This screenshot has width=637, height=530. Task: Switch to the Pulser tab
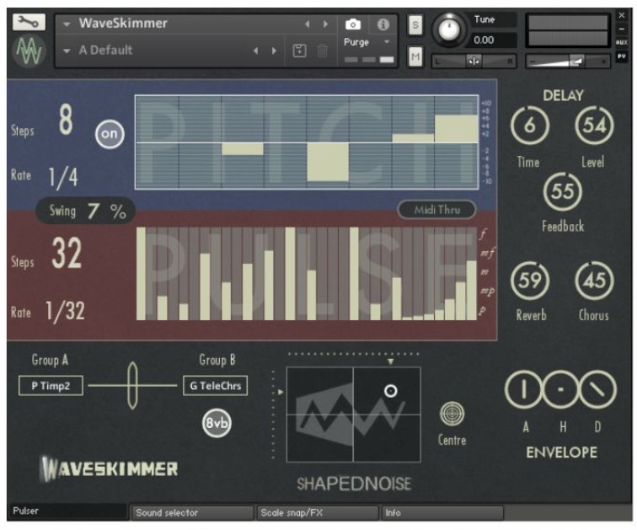[x=67, y=511]
